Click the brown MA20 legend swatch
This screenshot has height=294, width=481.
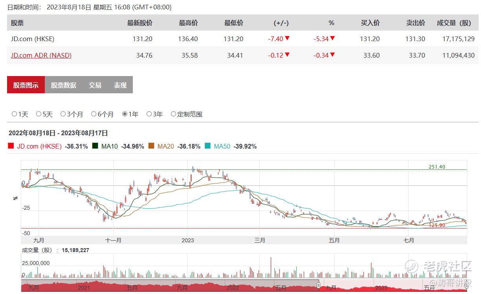(151, 146)
